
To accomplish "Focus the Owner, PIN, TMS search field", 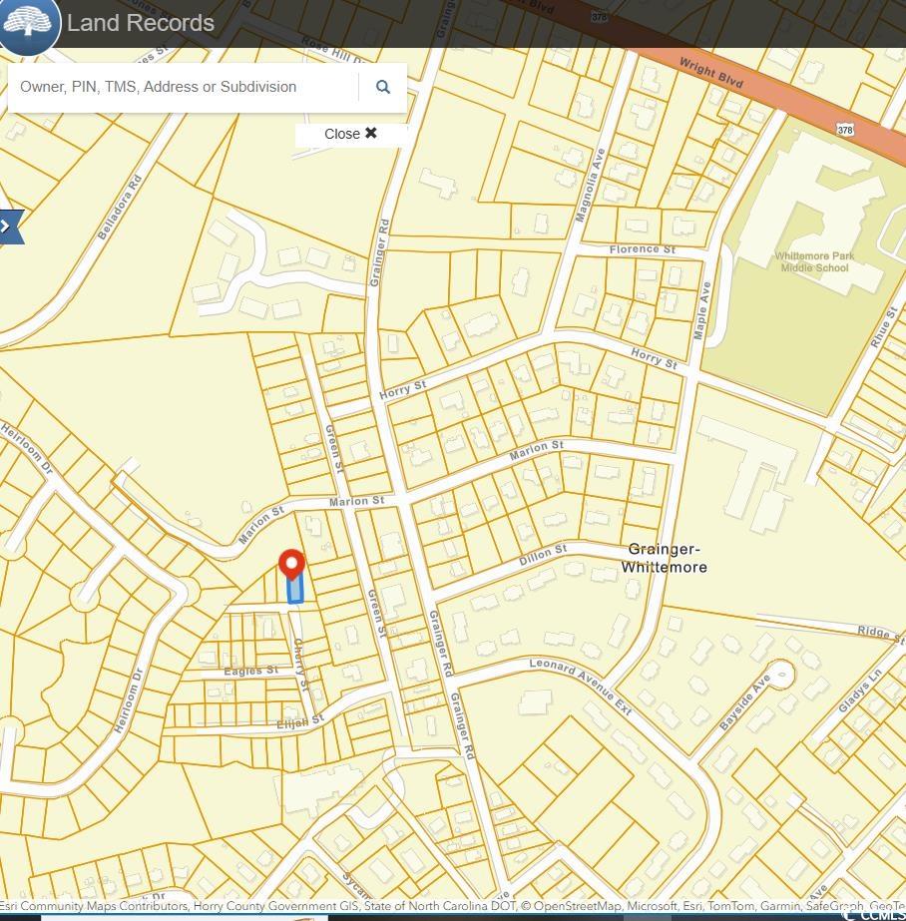I will (185, 88).
